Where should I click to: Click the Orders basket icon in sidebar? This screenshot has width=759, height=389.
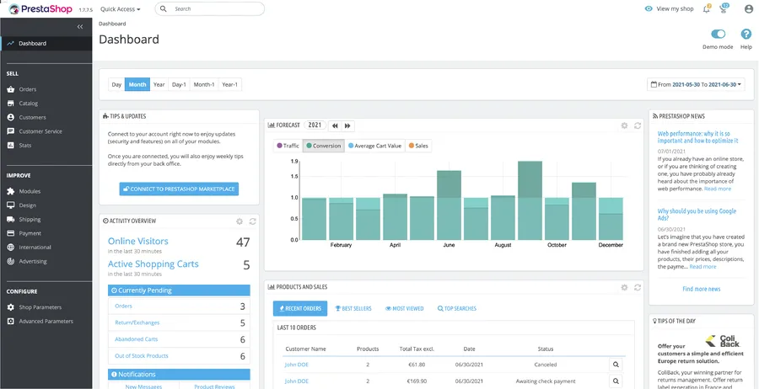[11, 89]
